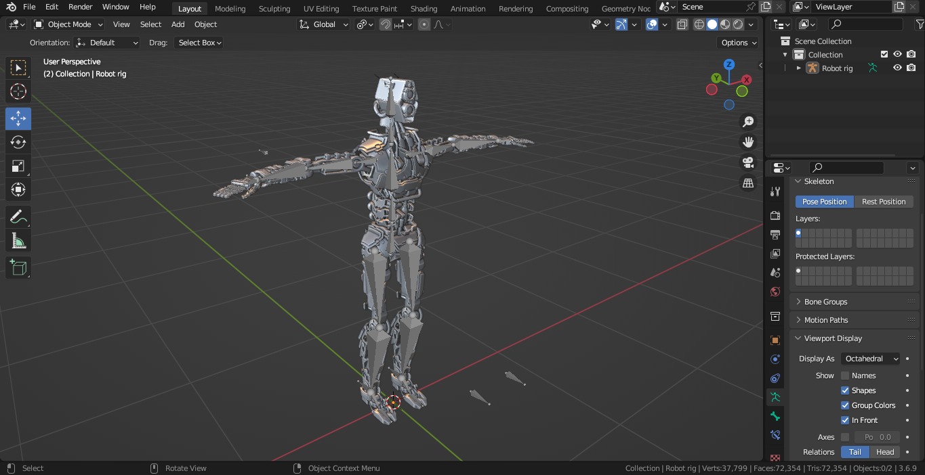
Task: Open the Options dropdown
Action: click(739, 43)
